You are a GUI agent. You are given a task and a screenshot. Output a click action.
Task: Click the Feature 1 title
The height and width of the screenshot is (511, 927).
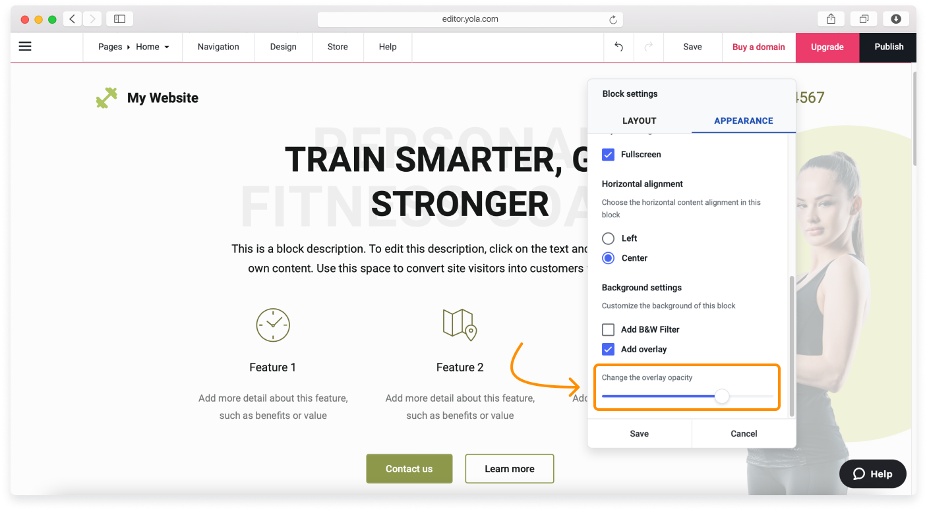[273, 367]
